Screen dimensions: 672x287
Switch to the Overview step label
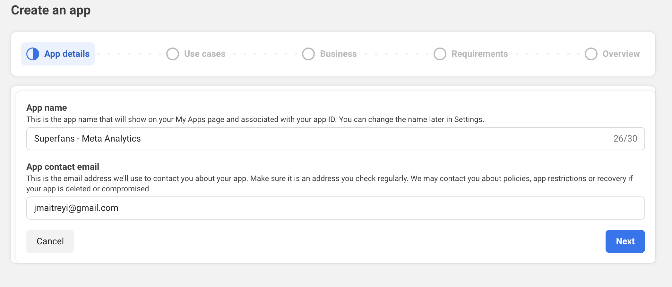621,54
